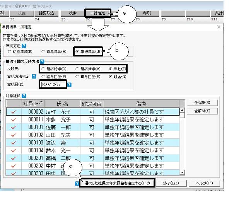This screenshot has height=203, width=239.
Task: Toggle checkmark for employee 000011 本多 寛子
Action: [x=14, y=119]
